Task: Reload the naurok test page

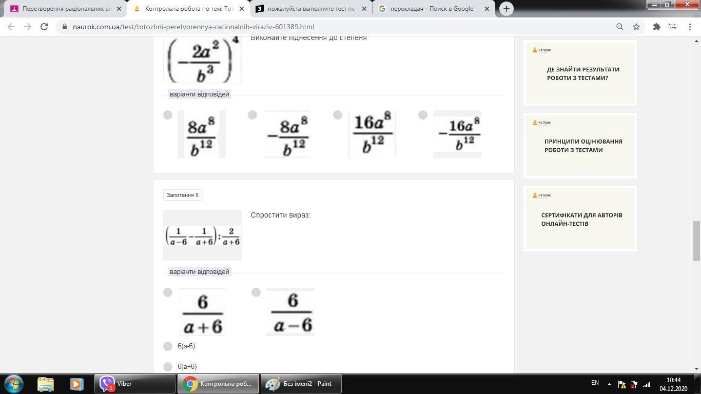Action: [44, 27]
